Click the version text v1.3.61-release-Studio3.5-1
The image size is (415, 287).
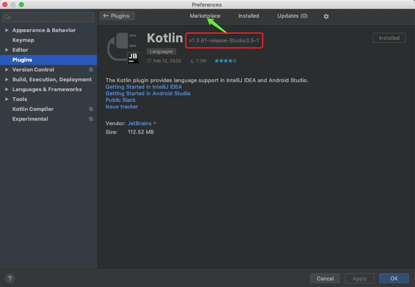224,41
